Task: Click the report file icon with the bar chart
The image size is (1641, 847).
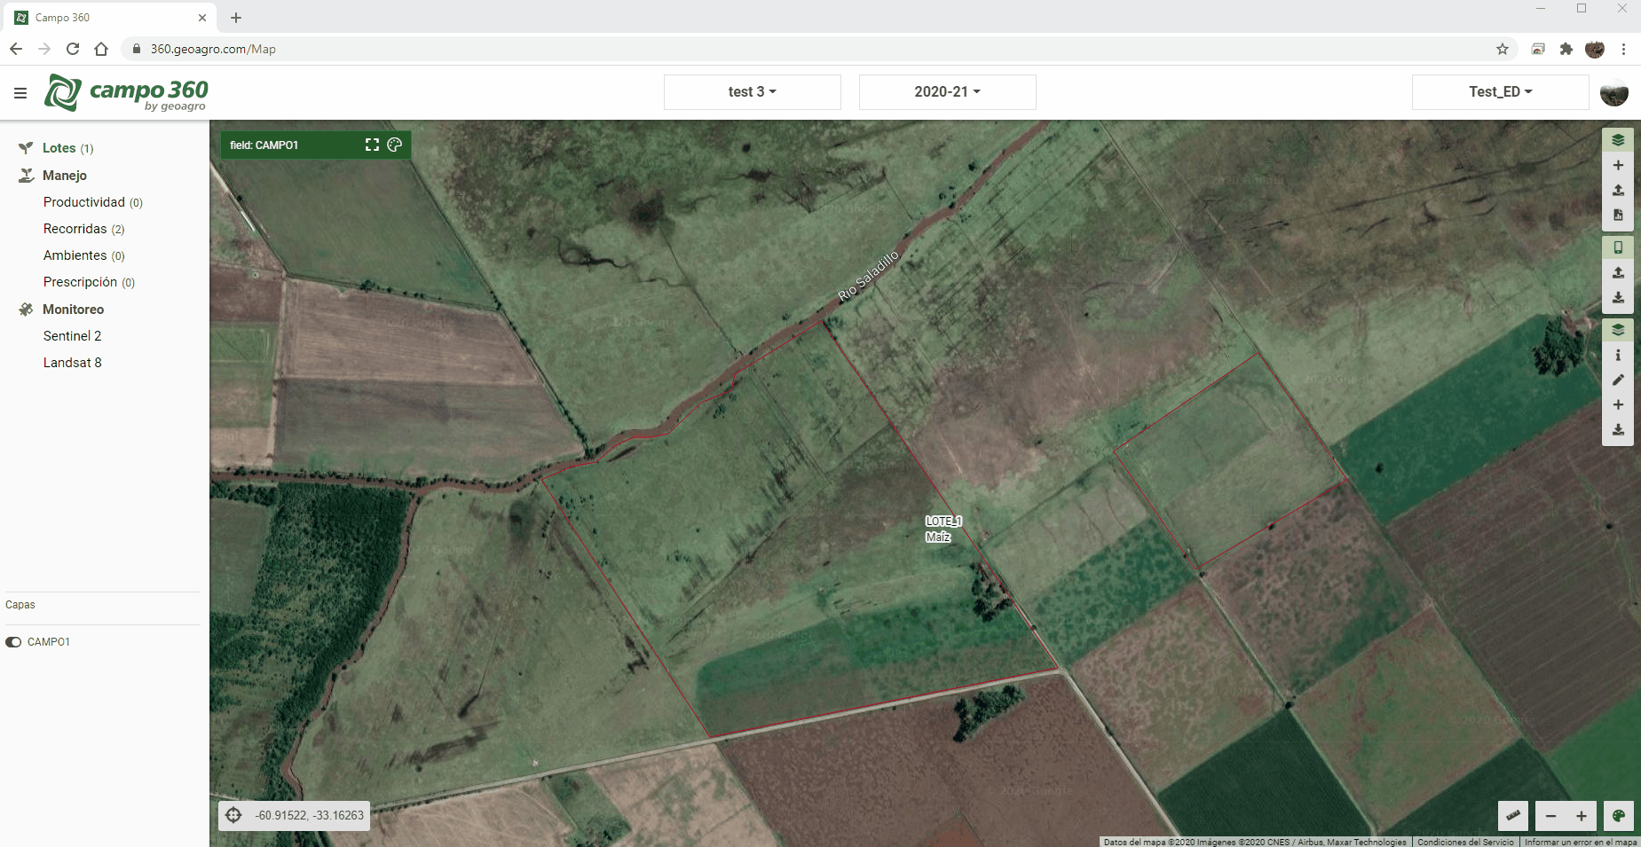Action: (x=1618, y=216)
